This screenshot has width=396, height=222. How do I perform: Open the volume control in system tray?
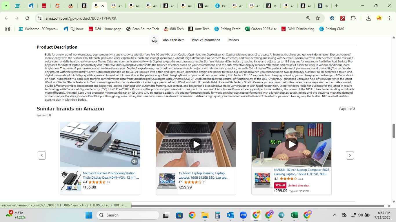pyautogui.click(x=360, y=215)
